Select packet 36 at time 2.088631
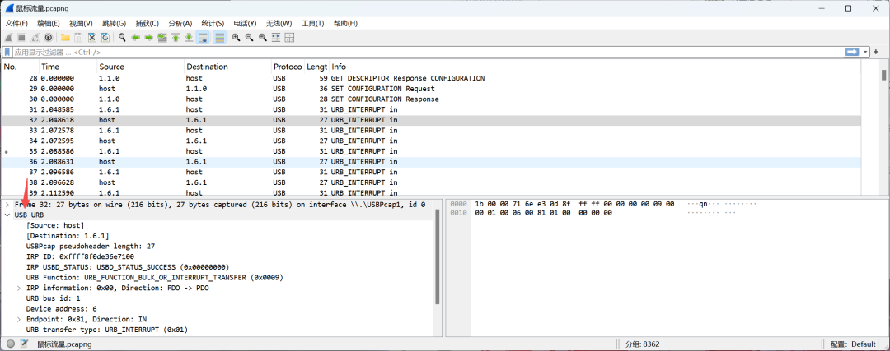Screen dimensions: 890x351 pos(431,161)
